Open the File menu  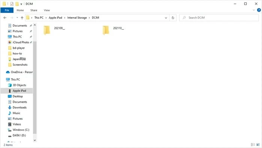coord(7,10)
